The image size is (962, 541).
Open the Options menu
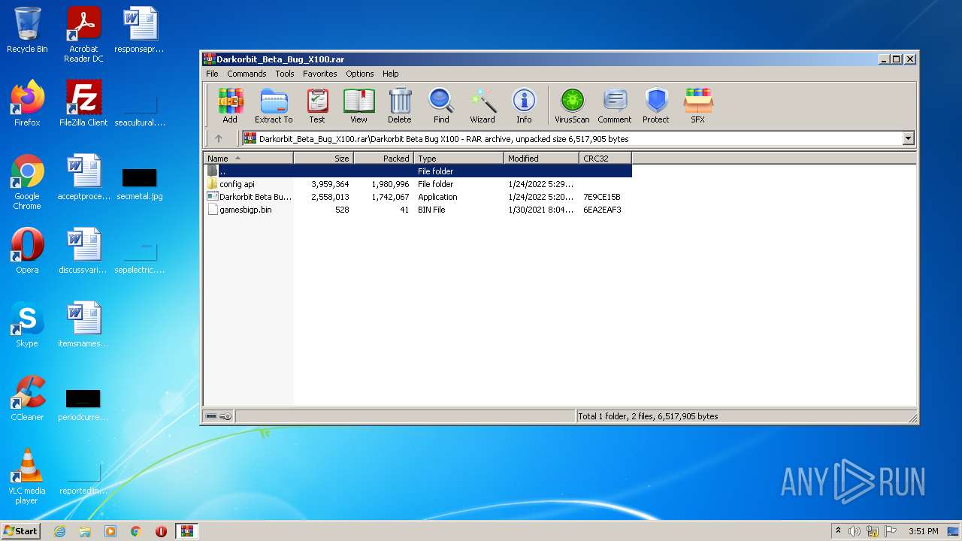pos(360,74)
